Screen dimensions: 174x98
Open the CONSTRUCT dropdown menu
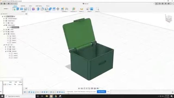pos(73,11)
